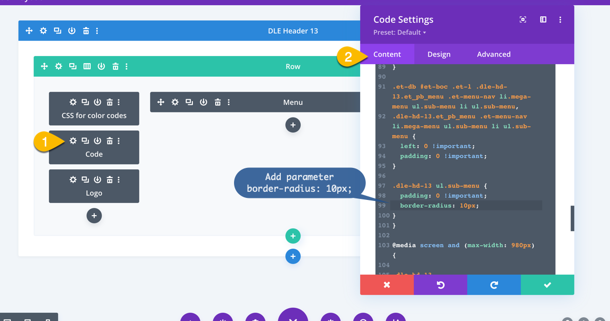
Task: Snap Code Settings panel to sidebar
Action: (x=543, y=19)
